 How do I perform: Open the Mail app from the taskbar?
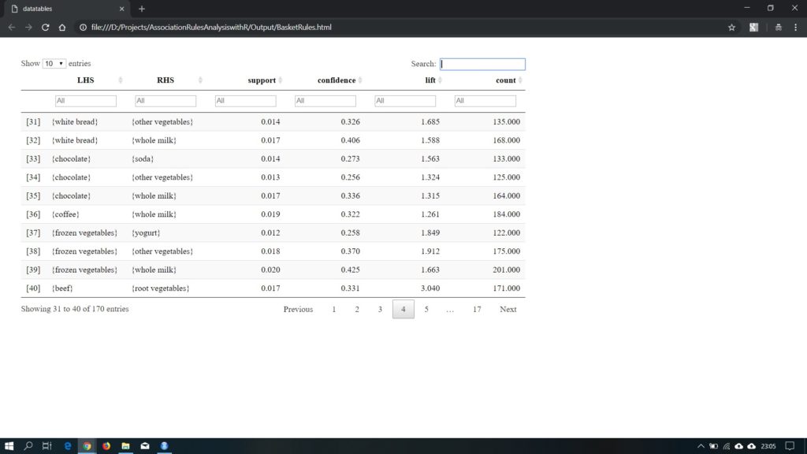pos(145,445)
